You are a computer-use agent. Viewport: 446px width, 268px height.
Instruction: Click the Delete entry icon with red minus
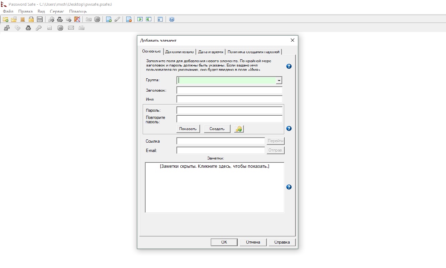(x=129, y=19)
